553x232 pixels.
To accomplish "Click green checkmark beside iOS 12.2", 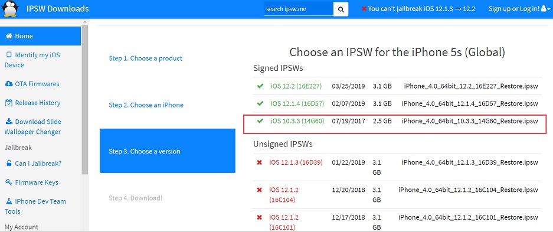I will tap(260, 86).
